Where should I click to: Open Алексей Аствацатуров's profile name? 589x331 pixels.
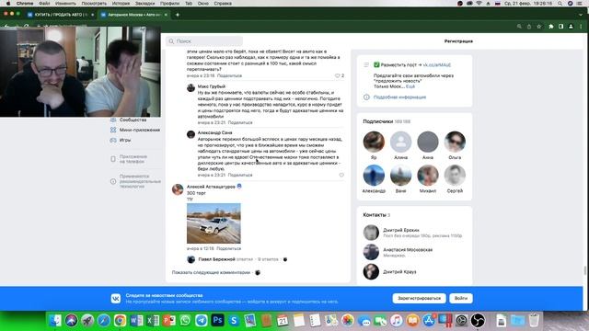(211, 187)
